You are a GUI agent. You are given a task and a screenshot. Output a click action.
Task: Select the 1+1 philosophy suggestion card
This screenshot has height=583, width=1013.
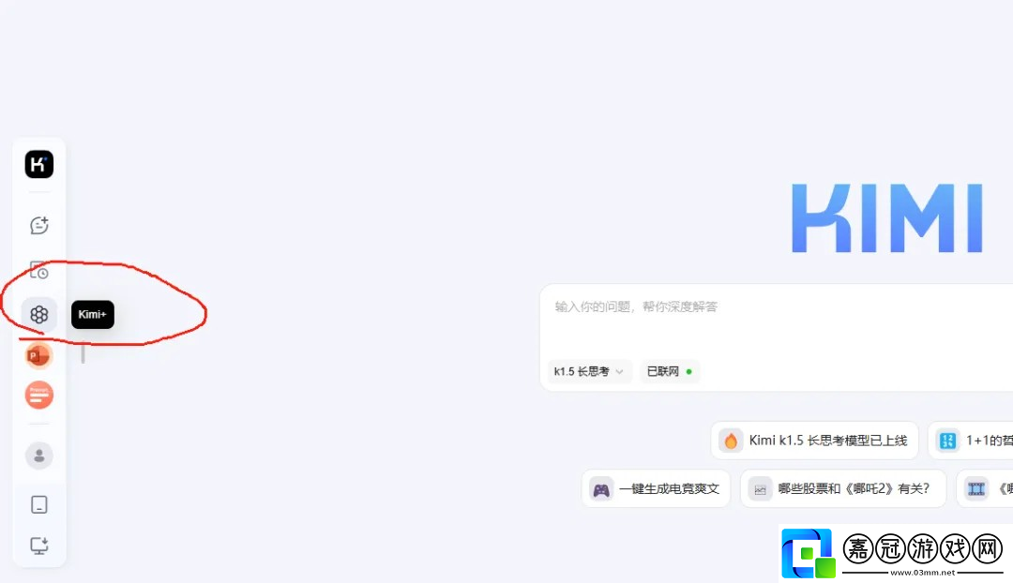pos(971,441)
